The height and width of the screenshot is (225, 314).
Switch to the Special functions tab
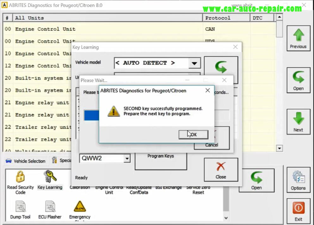click(x=61, y=161)
